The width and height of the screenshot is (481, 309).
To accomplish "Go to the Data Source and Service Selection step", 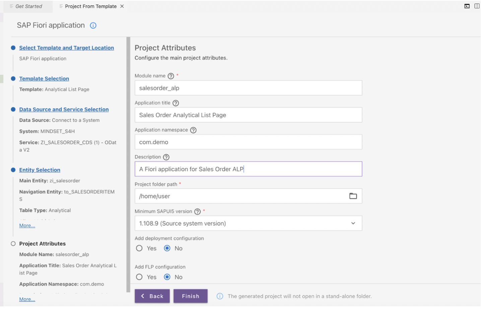I will [x=64, y=110].
